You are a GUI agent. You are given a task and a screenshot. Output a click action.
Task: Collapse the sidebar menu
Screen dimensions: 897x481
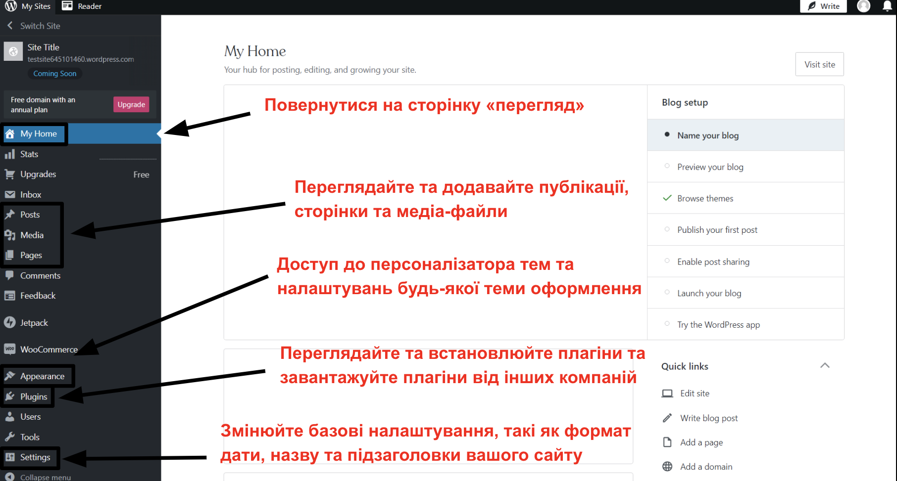(45, 477)
